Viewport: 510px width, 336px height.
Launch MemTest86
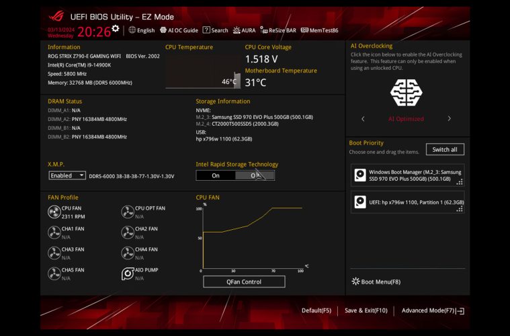tap(319, 30)
